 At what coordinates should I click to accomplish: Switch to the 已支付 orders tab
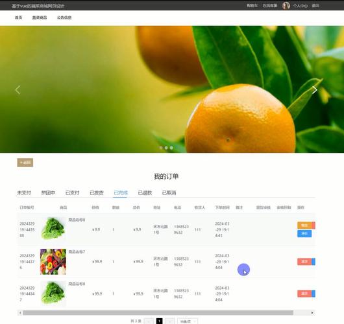coord(73,192)
